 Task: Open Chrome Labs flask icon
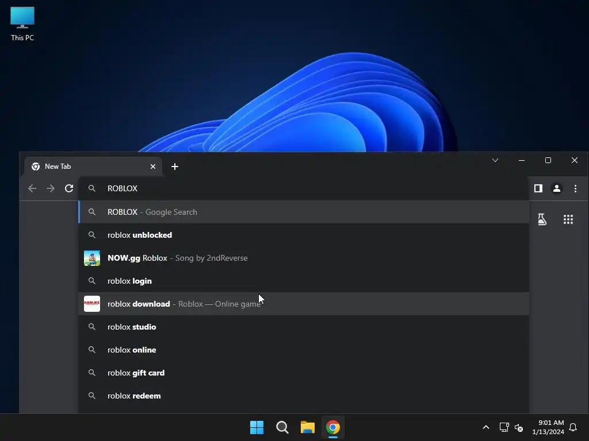542,219
